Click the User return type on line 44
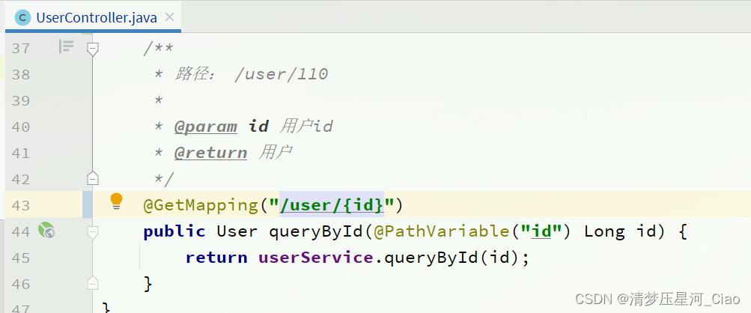 pos(237,232)
